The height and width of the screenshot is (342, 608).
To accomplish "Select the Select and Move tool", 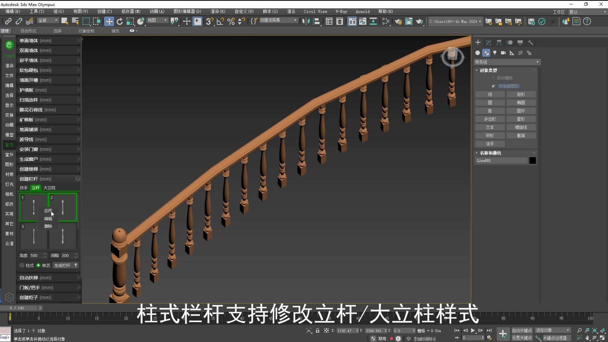I will 109,21.
